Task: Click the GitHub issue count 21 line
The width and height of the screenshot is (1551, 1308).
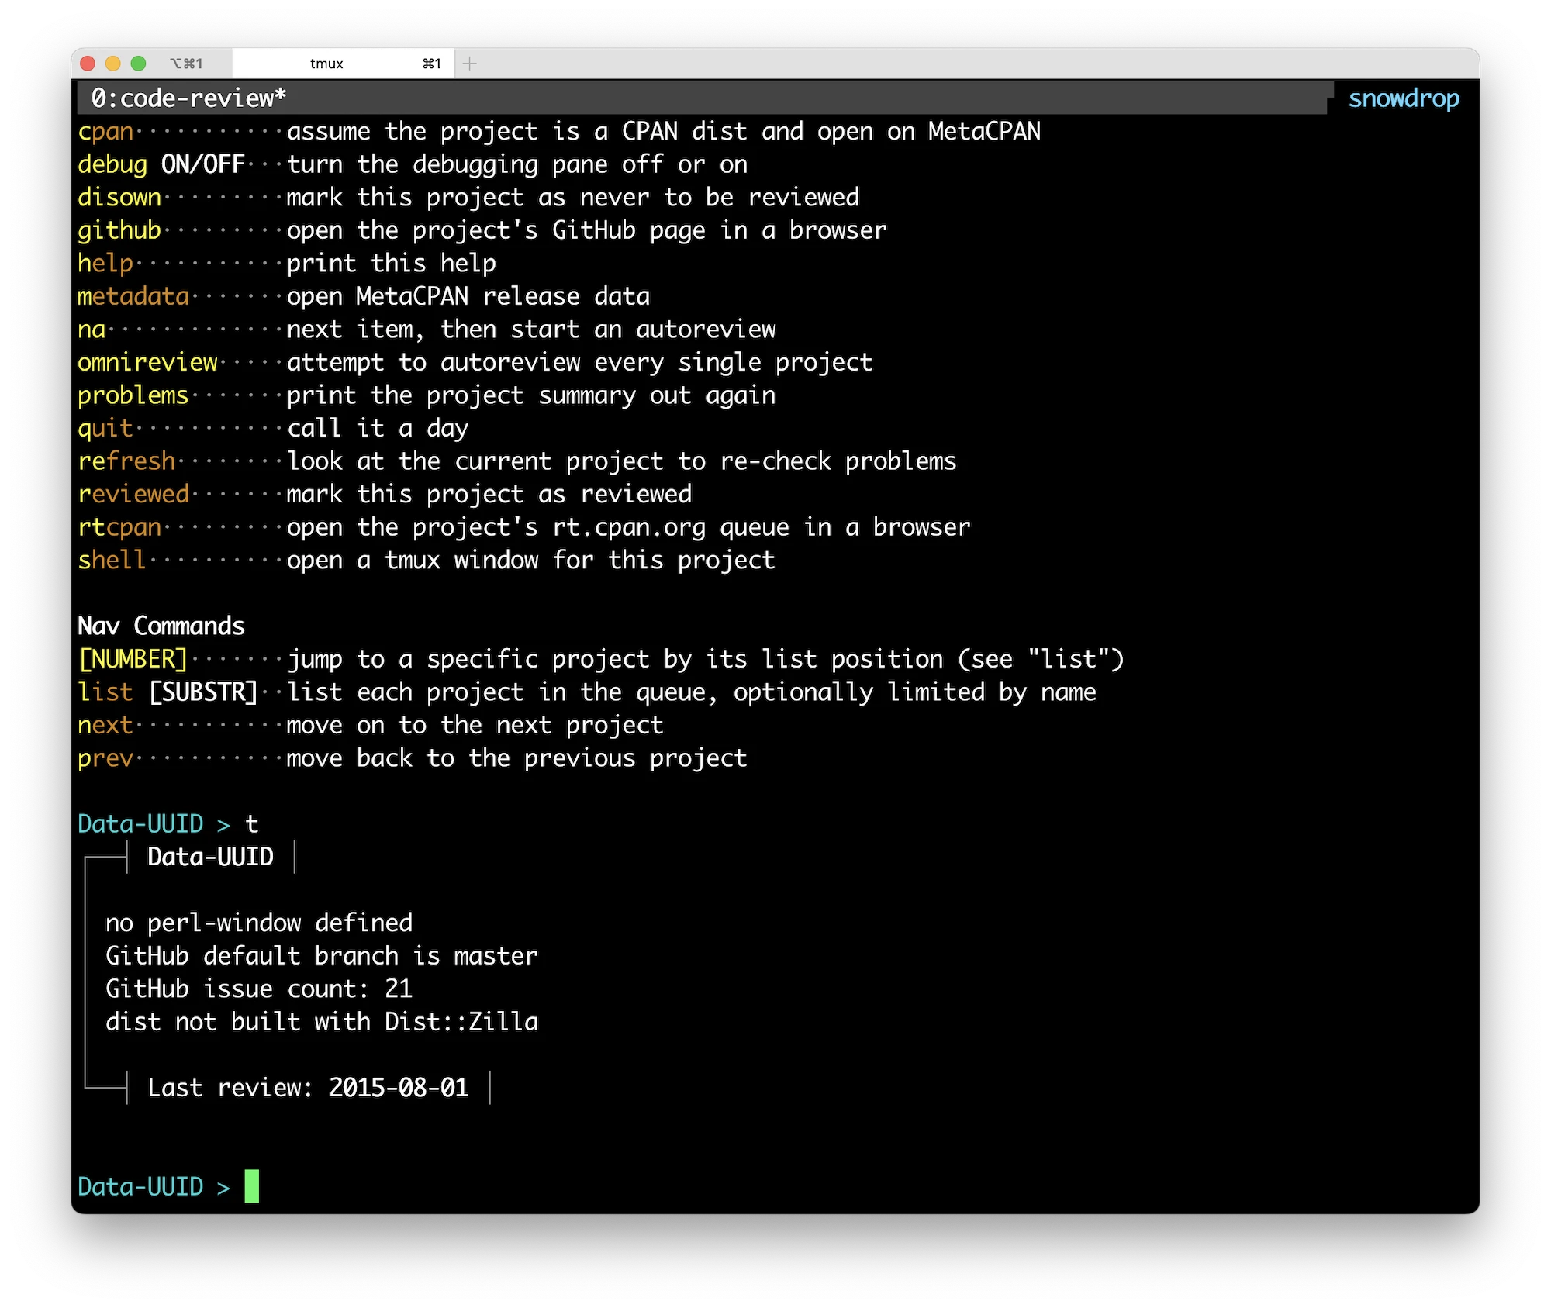Action: click(x=259, y=988)
